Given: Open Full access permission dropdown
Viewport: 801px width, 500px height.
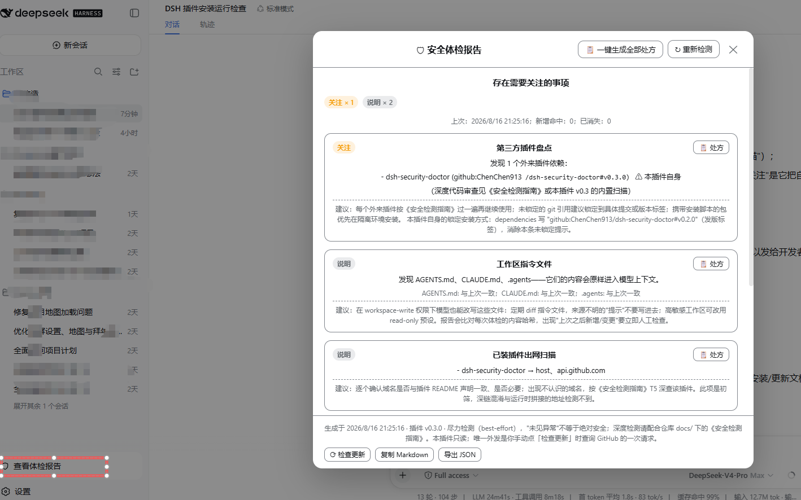Looking at the screenshot, I should (451, 475).
